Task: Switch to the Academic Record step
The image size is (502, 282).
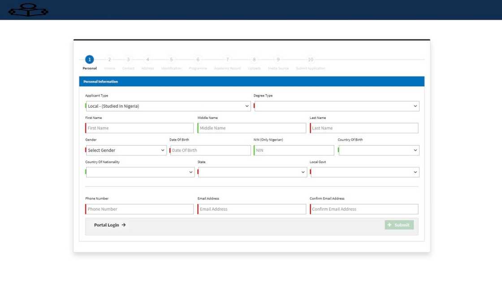Action: point(227,68)
